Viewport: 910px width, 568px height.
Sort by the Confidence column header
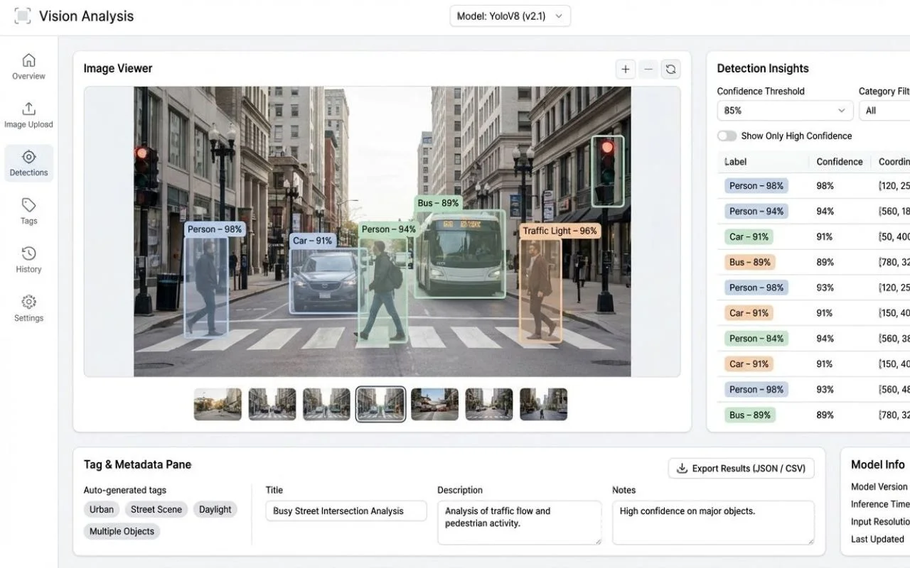(x=839, y=161)
